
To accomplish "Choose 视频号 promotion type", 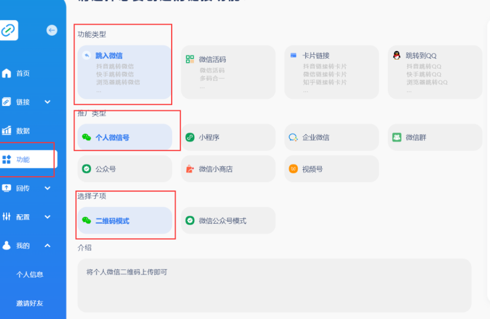I will (332, 169).
